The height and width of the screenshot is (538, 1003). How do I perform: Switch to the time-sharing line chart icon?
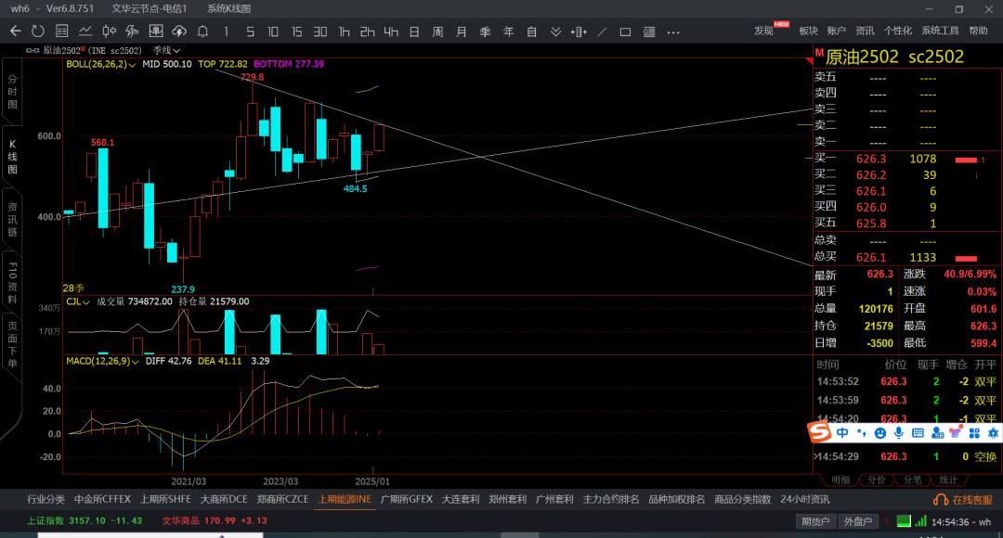tap(85, 32)
